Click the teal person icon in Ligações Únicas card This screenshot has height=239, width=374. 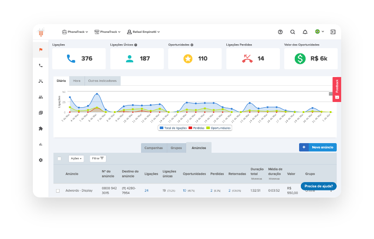click(x=130, y=59)
